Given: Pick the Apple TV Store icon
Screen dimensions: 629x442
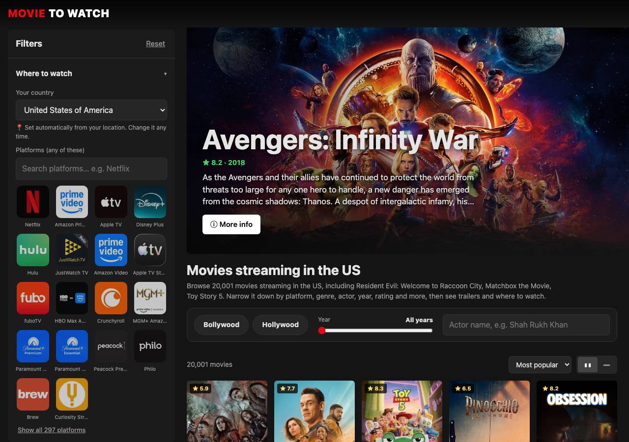Looking at the screenshot, I should pos(150,250).
